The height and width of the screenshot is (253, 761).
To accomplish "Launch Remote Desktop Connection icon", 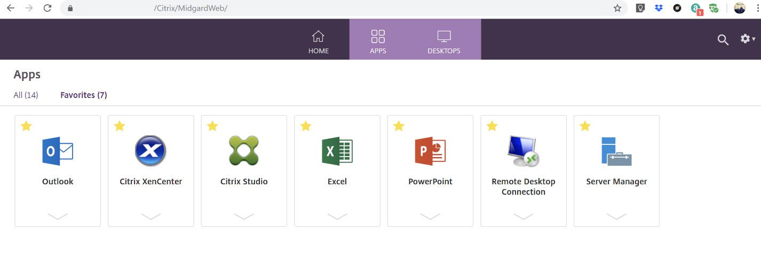I will coord(523,151).
